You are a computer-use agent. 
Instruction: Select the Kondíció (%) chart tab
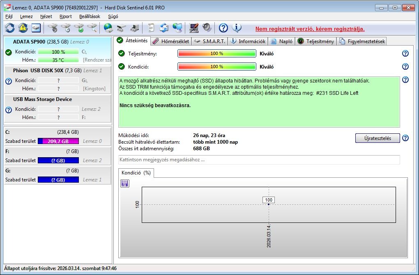[136, 173]
